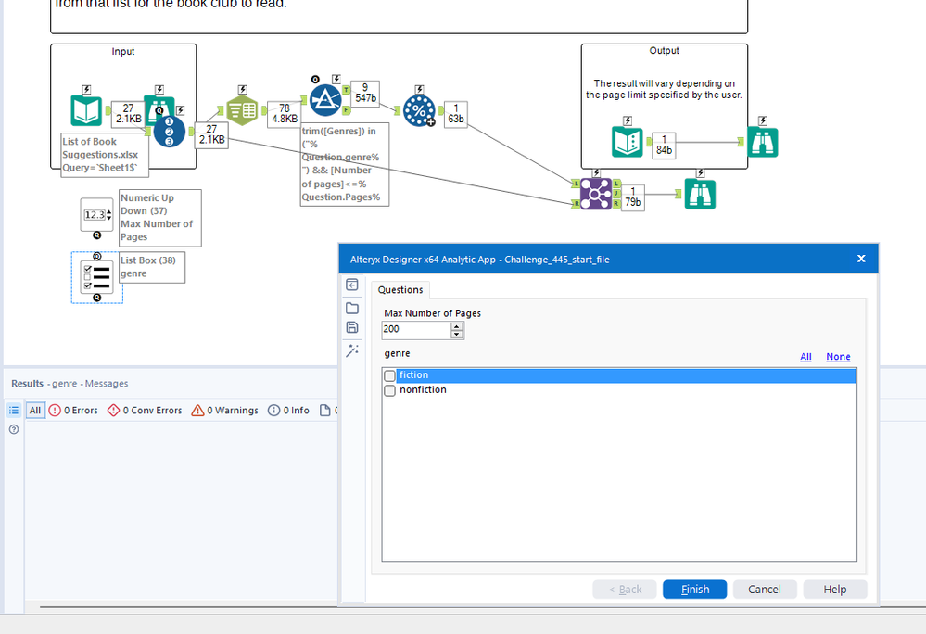Check the fiction genre checkbox
This screenshot has width=926, height=634.
click(x=389, y=375)
